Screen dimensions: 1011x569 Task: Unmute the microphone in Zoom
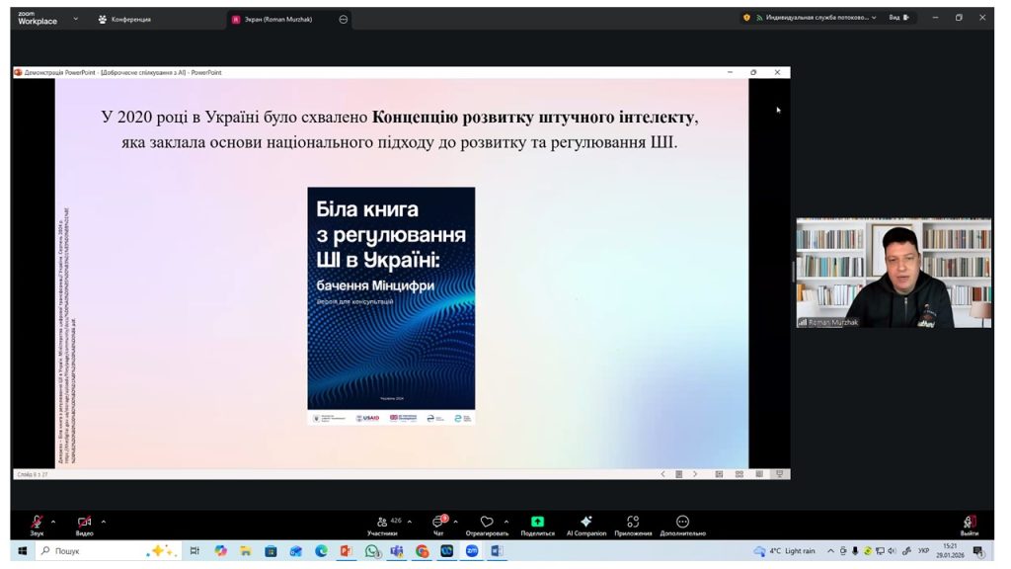pos(37,522)
